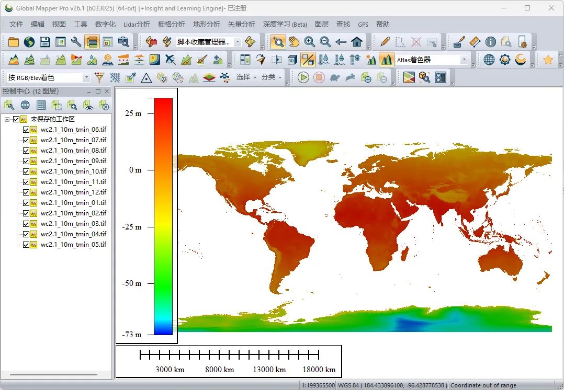This screenshot has height=390, width=564.
Task: Open the 帮助 menu
Action: point(383,24)
